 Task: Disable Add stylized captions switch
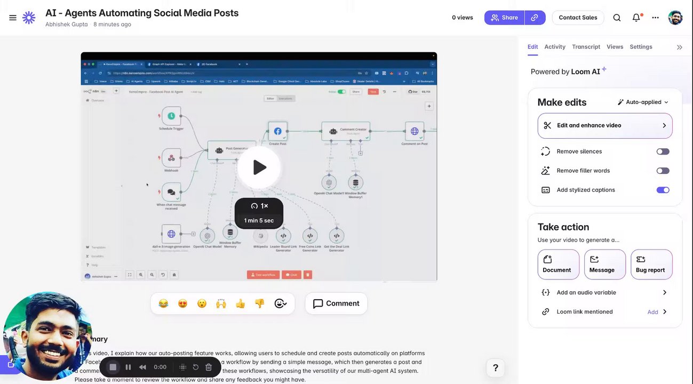point(663,190)
